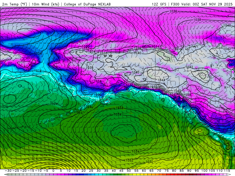Select the 90 tick on the temperature scale
Screen dimensions: 235x176
[189, 171]
